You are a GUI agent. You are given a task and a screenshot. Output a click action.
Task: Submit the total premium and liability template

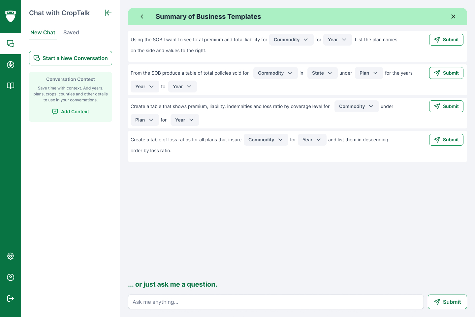446,40
